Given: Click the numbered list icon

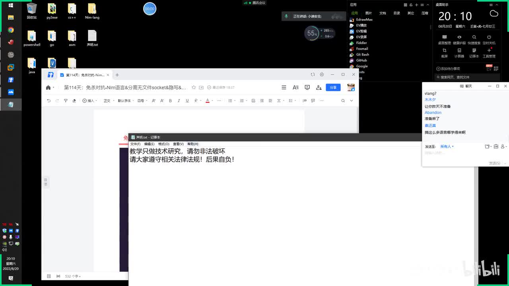Looking at the screenshot, I should 241,101.
